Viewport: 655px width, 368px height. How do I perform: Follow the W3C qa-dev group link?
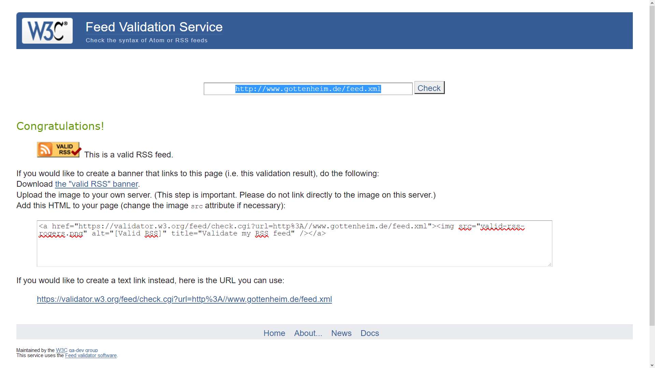(77, 350)
